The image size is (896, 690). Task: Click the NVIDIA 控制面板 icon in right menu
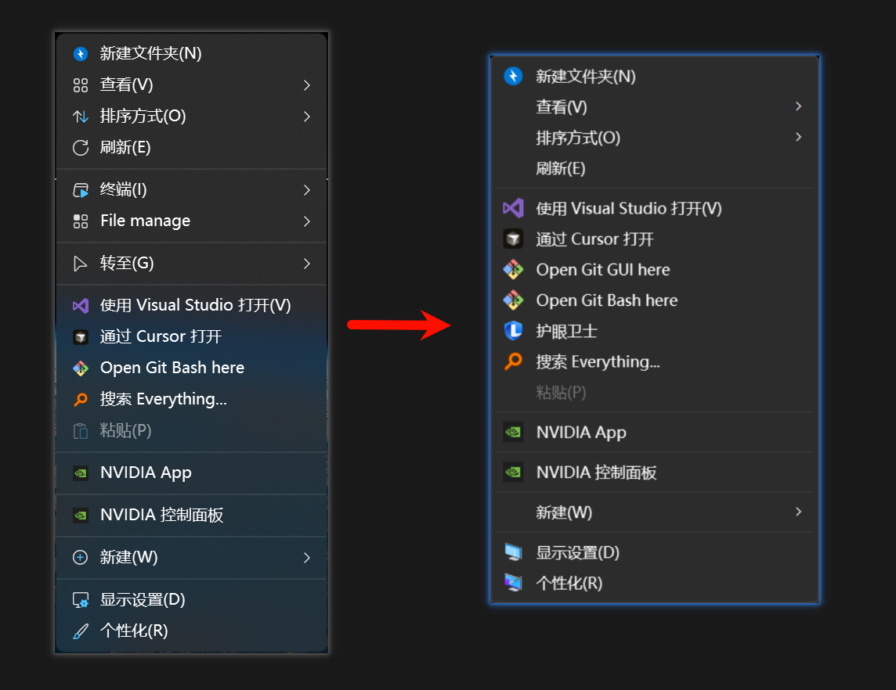click(x=513, y=473)
